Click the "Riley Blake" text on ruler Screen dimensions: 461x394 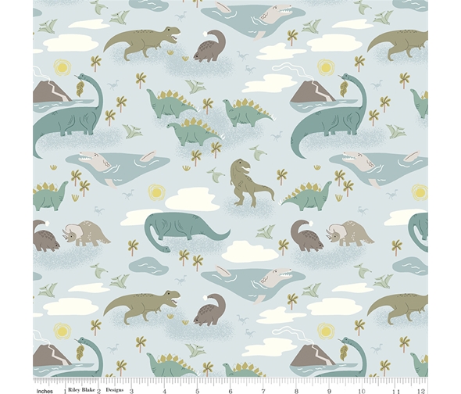coord(82,390)
